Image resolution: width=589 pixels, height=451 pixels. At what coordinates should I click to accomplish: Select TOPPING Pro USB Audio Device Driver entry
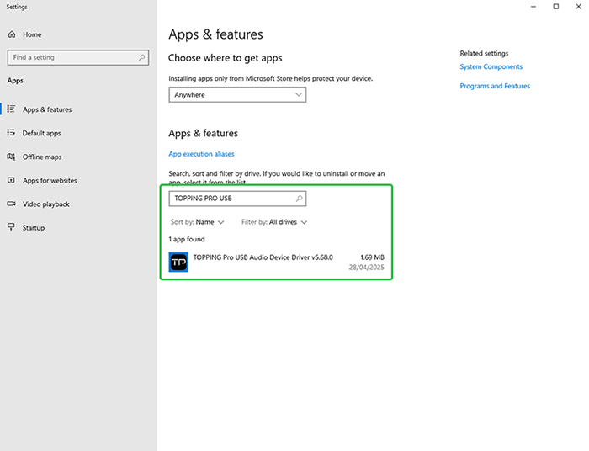277,263
